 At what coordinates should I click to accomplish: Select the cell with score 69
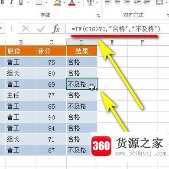pyautogui.click(x=51, y=84)
